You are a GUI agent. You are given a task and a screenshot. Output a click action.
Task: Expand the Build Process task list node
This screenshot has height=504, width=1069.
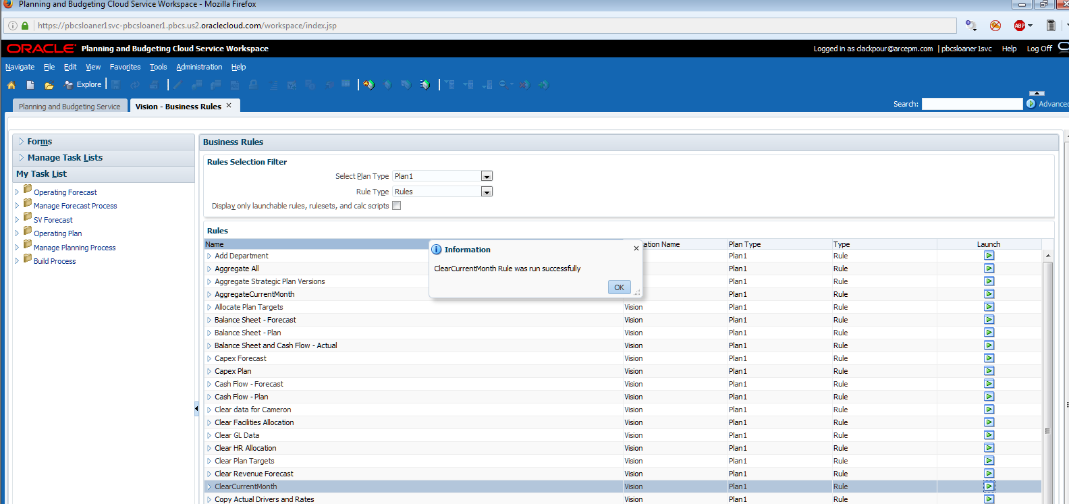coord(17,260)
